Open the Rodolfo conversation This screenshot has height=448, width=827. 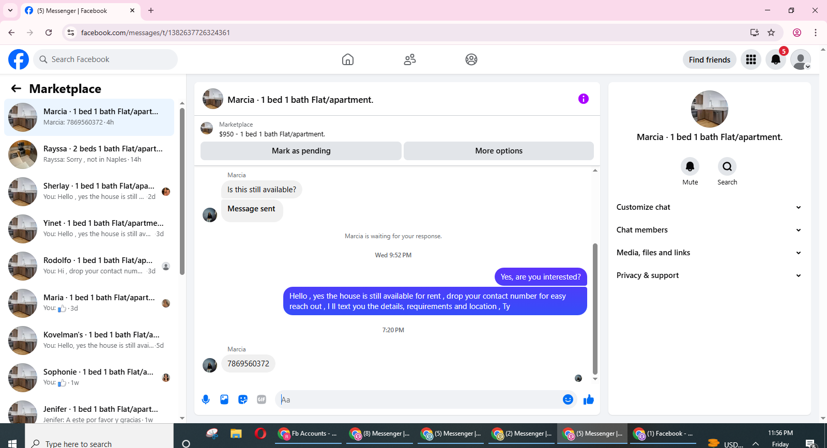[x=89, y=266]
